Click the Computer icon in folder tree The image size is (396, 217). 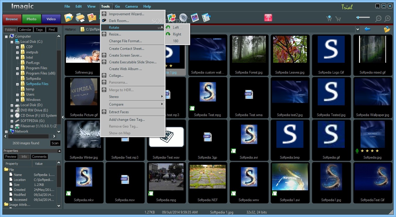click(x=12, y=36)
